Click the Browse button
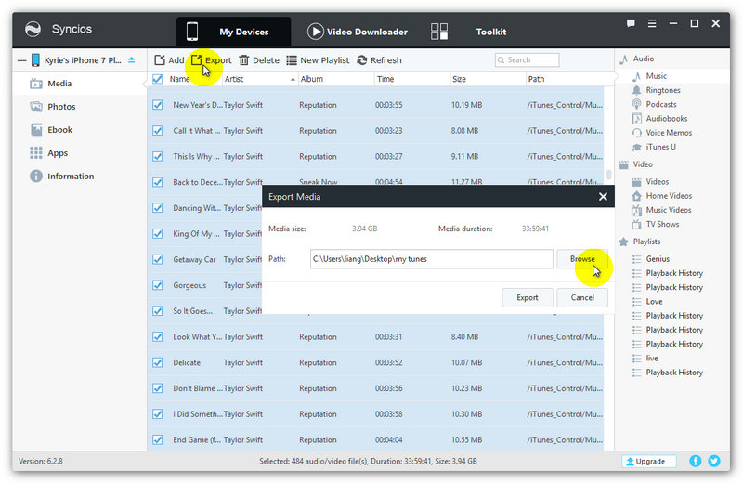Image resolution: width=743 pixels, height=484 pixels. pos(582,259)
